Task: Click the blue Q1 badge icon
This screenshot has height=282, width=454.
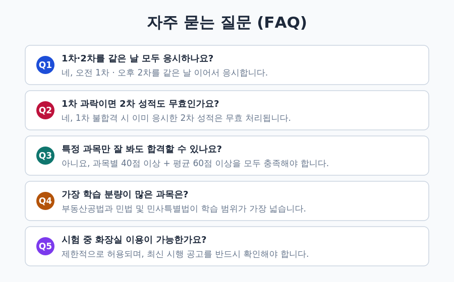Action: [x=45, y=65]
